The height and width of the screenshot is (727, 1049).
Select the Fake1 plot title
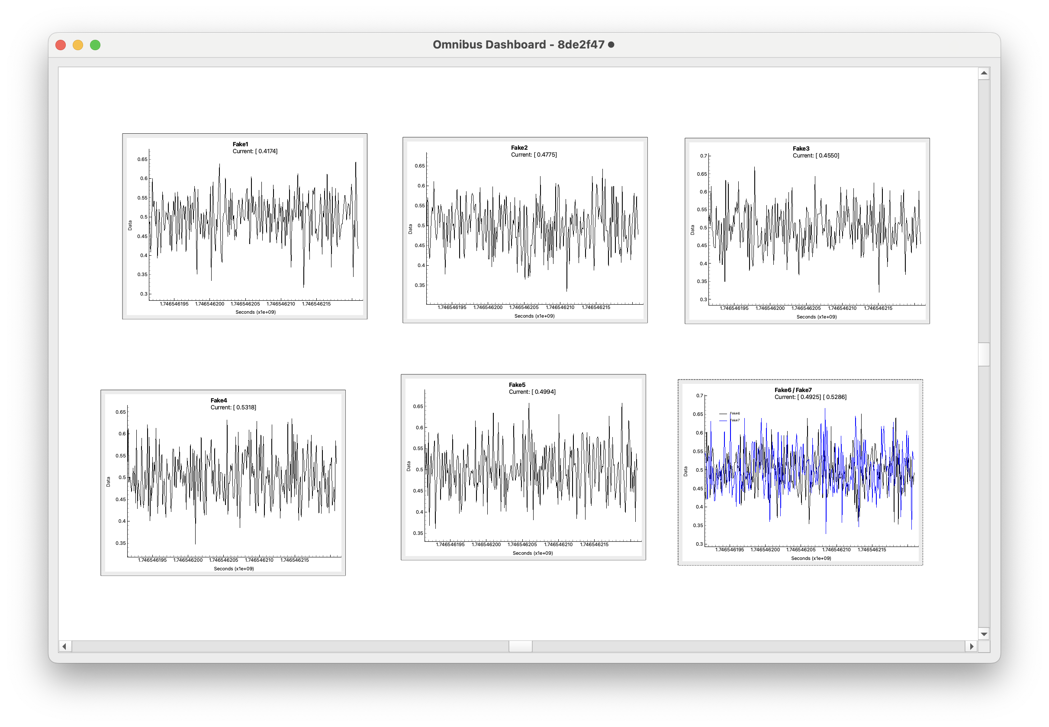click(x=241, y=144)
